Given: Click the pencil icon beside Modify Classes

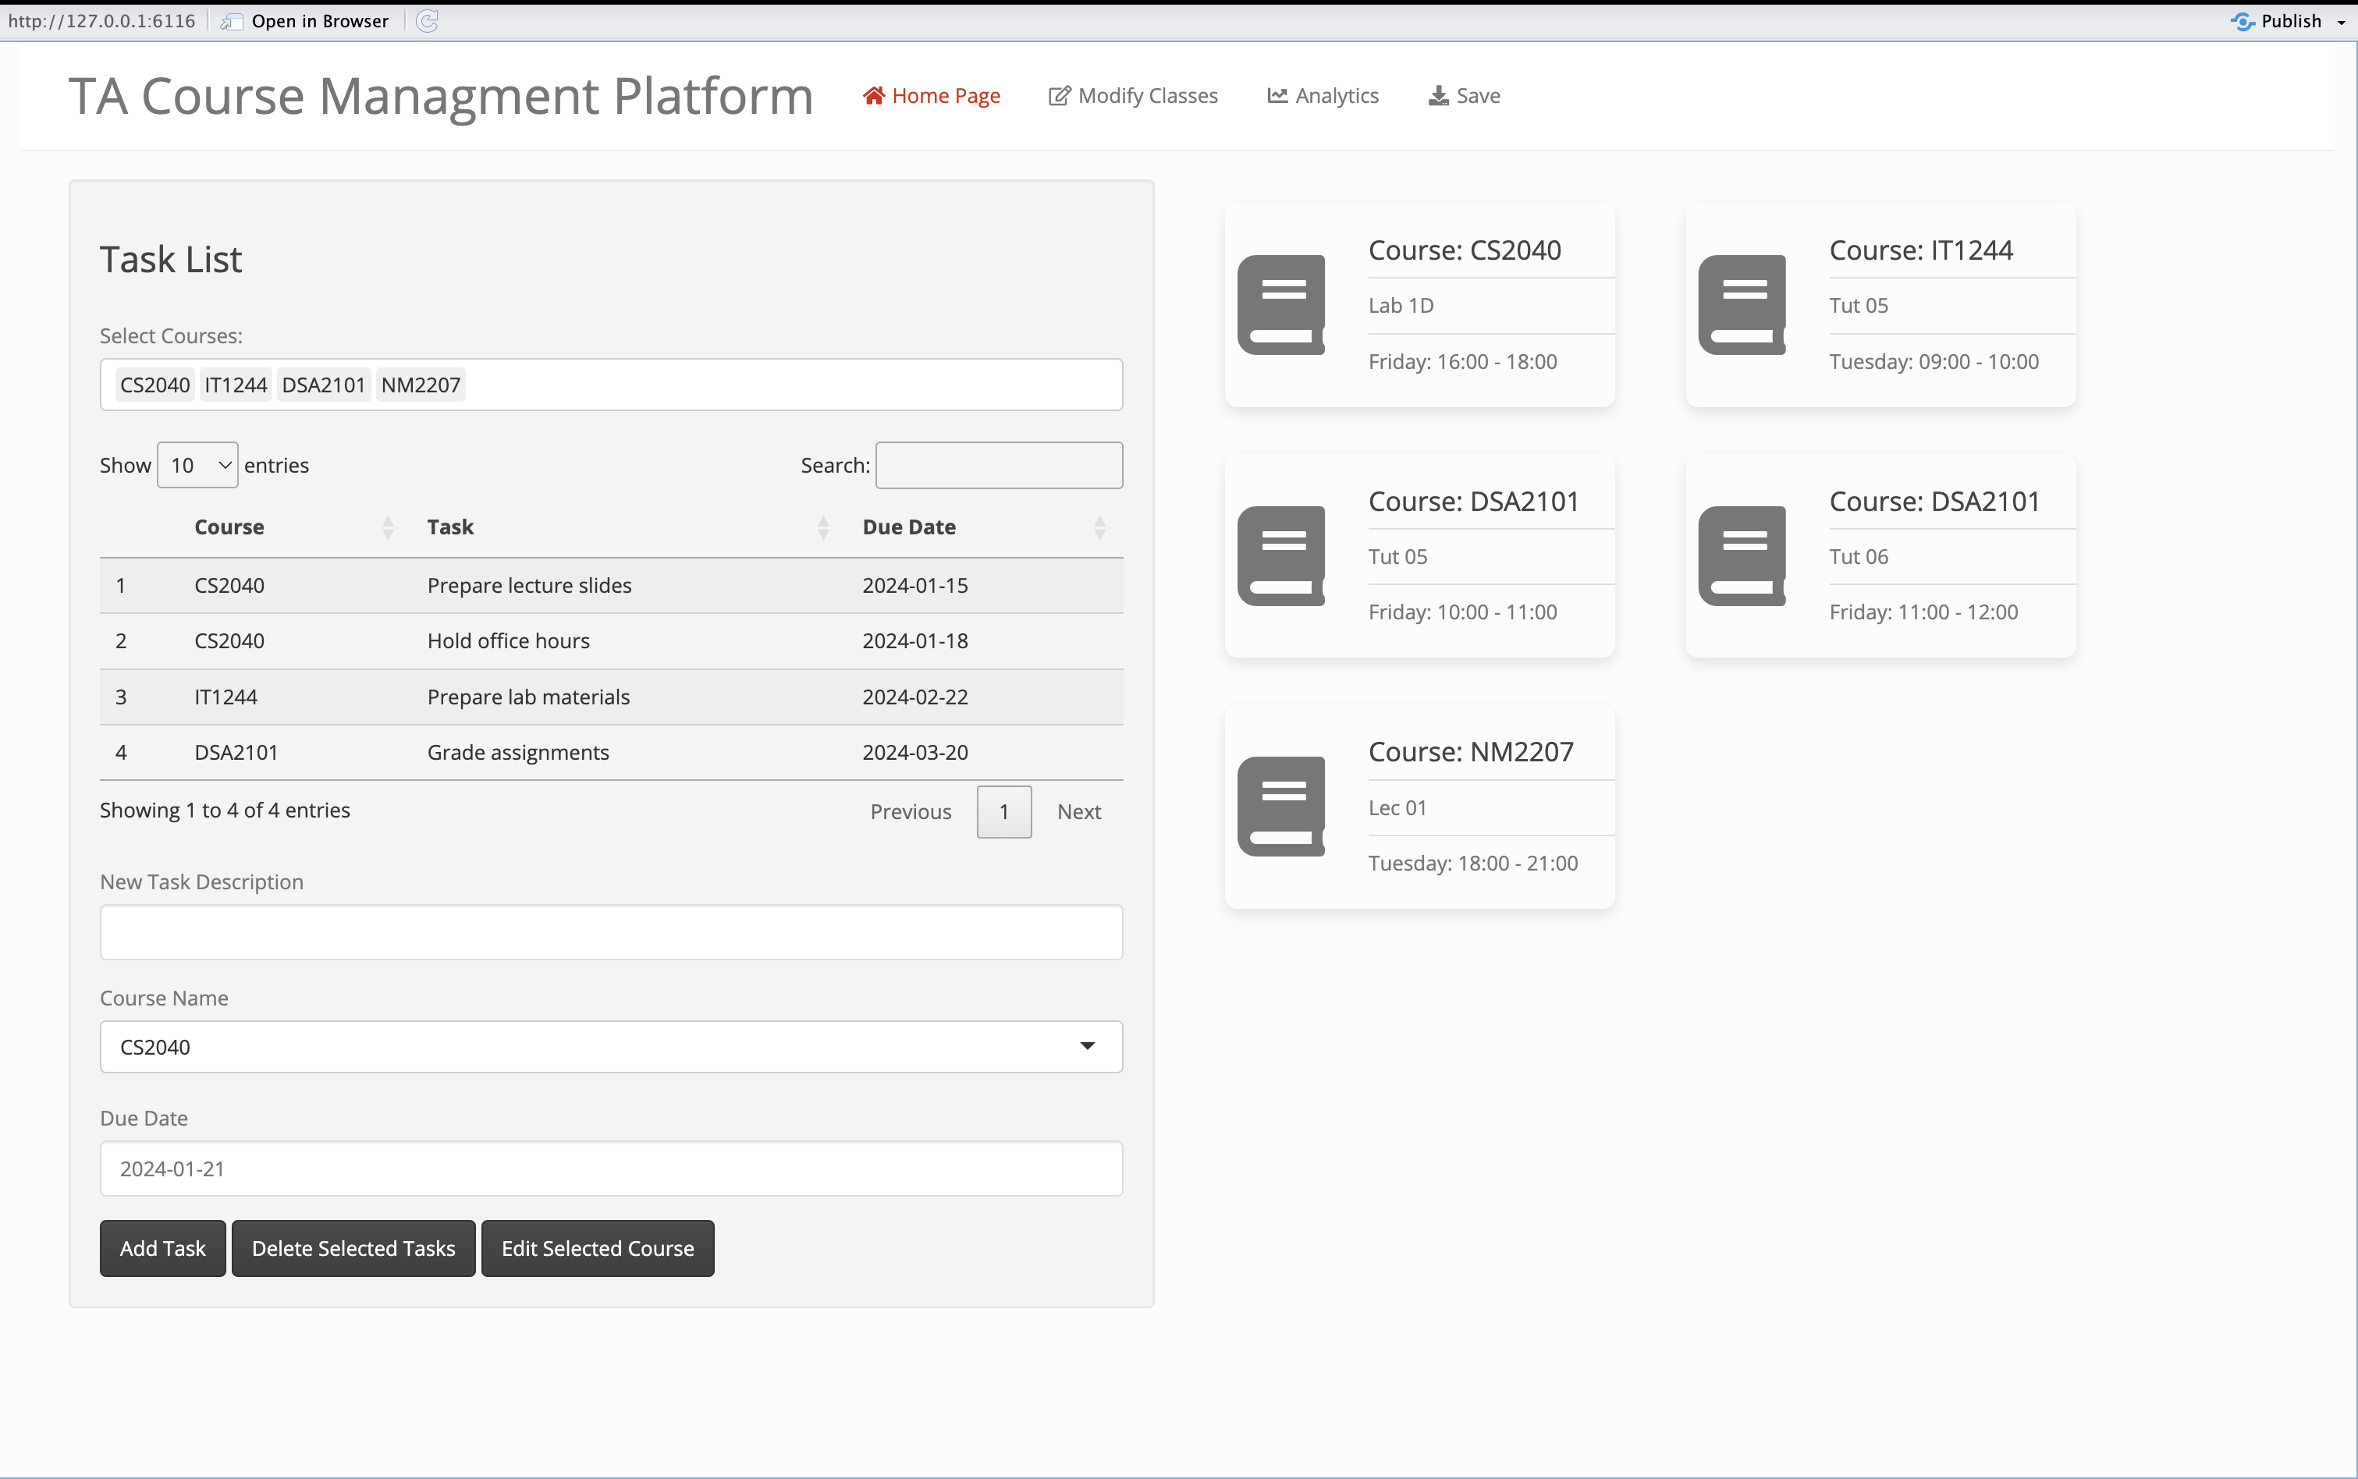Looking at the screenshot, I should click(x=1059, y=95).
